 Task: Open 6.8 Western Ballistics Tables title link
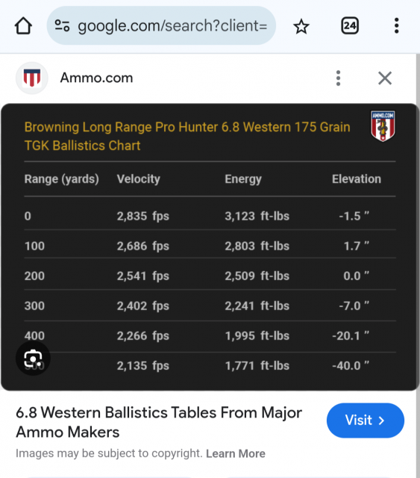tap(159, 422)
